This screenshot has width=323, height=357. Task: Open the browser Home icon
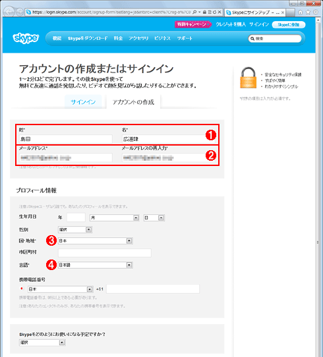click(x=301, y=13)
